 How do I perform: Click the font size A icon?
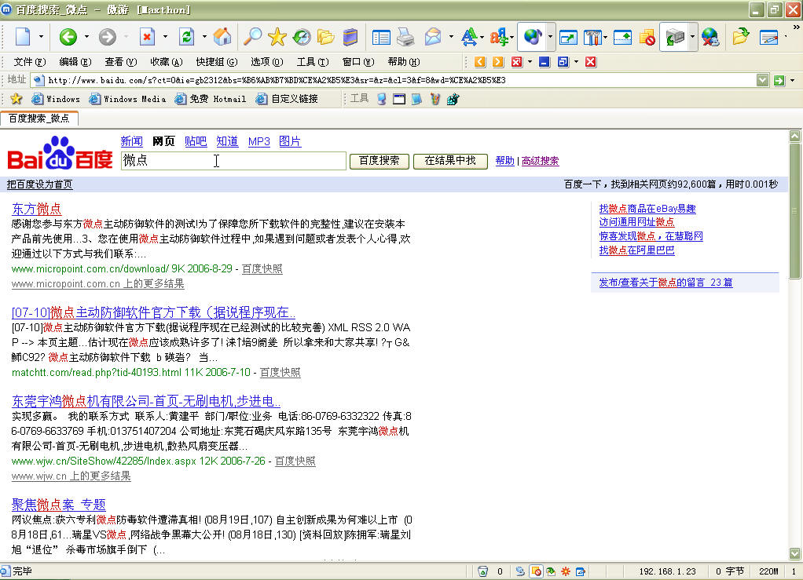tap(468, 37)
